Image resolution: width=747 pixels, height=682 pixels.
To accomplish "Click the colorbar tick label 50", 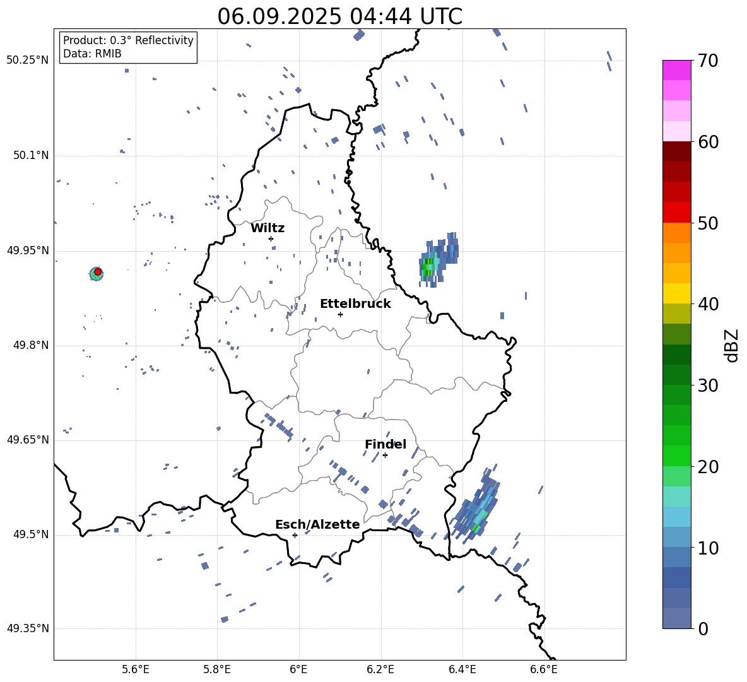I will (x=708, y=223).
